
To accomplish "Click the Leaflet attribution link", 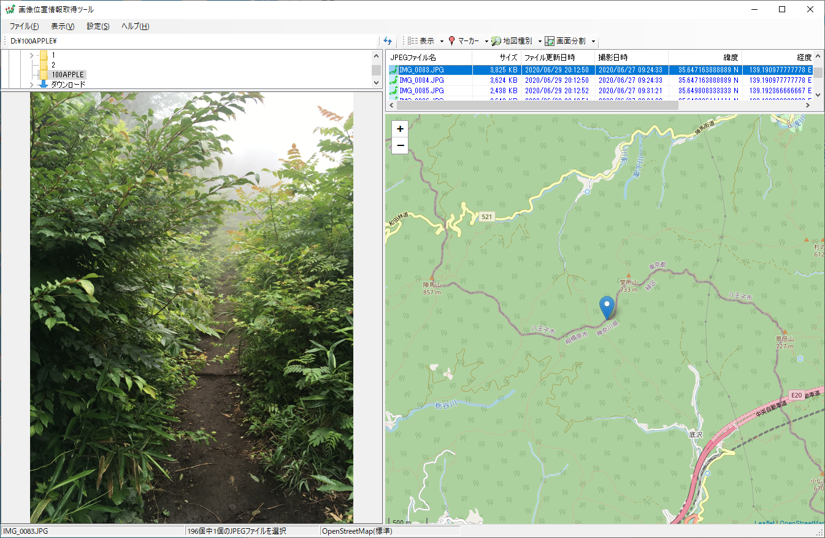I will [765, 523].
